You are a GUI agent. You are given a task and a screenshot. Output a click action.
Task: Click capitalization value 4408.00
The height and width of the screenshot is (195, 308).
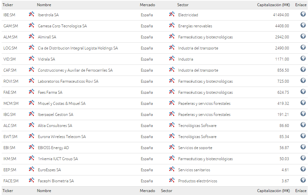click(282, 26)
